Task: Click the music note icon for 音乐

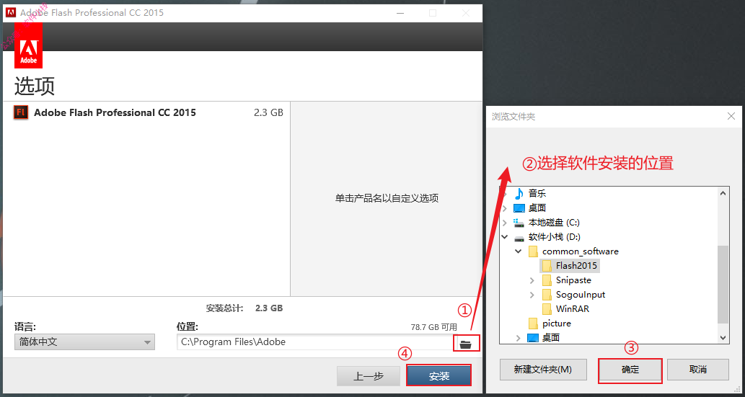Action: point(519,193)
